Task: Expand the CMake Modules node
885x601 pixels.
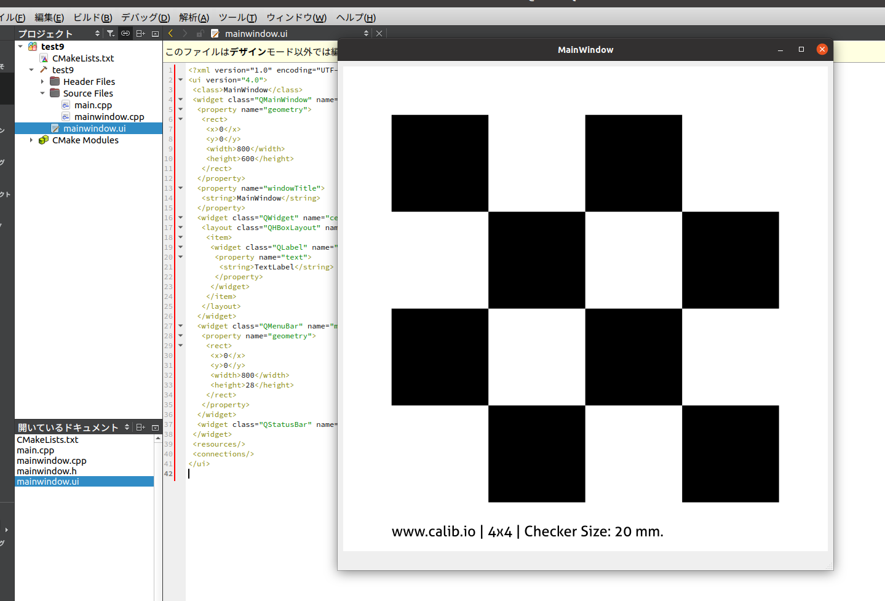Action: tap(32, 140)
